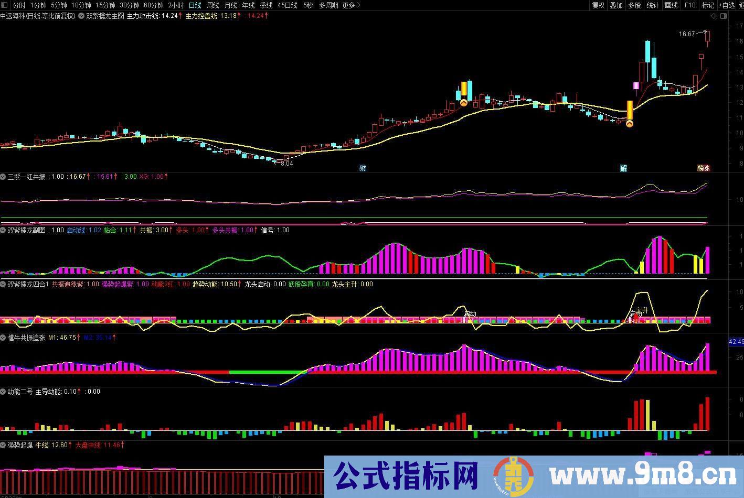Image resolution: width=744 pixels, height=498 pixels.
Task: Open the 多股 multi-stock view
Action: click(634, 5)
